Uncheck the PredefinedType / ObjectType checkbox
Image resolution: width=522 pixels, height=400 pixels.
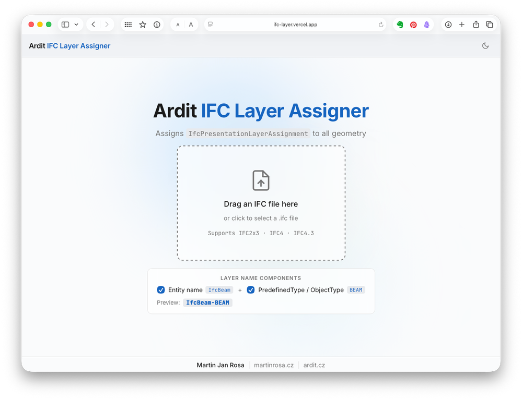pos(251,290)
